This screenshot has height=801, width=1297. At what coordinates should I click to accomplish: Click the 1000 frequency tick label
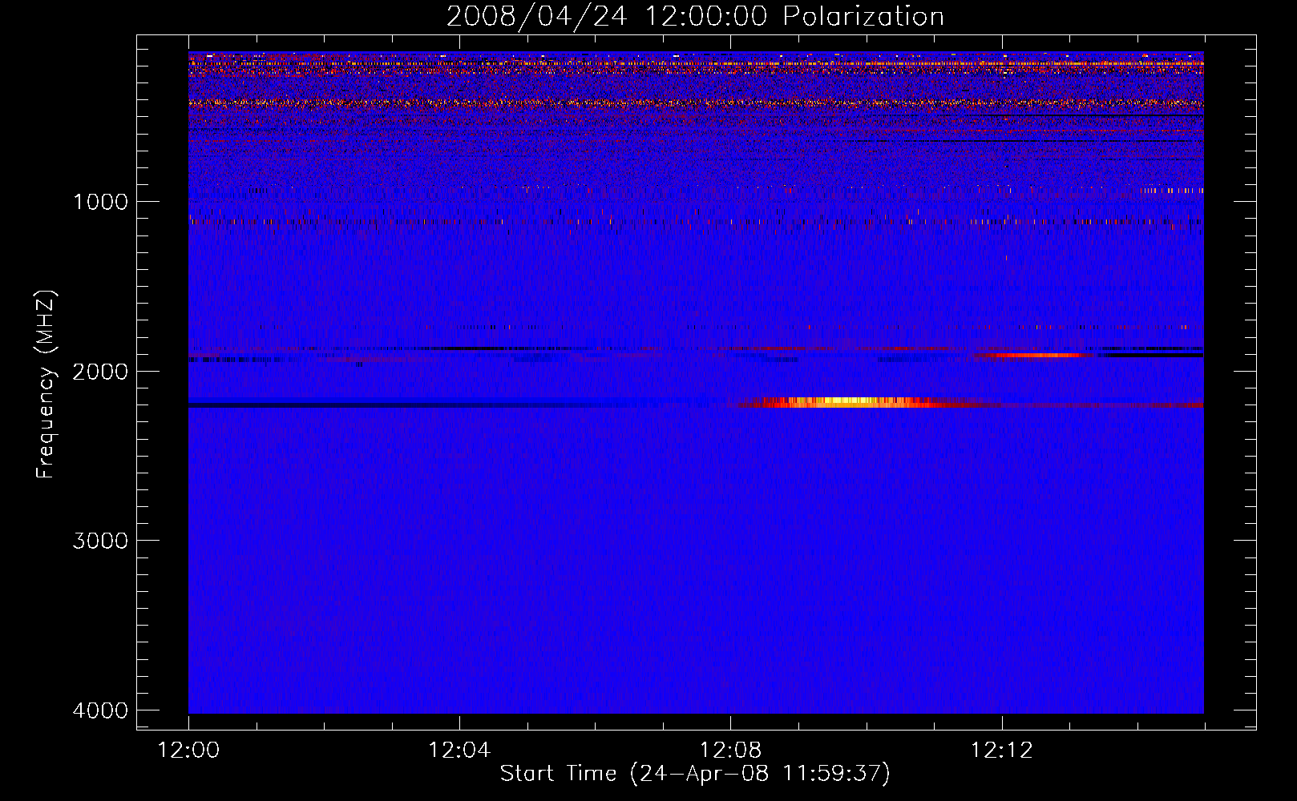pos(100,202)
